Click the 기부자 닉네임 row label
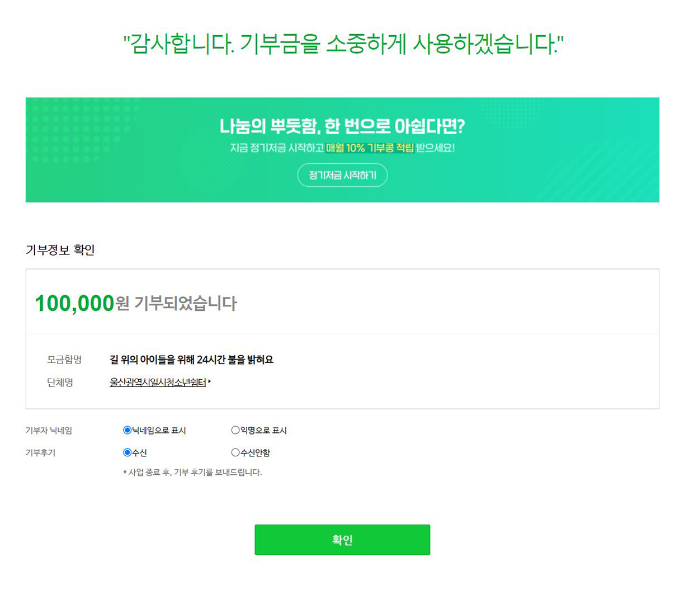Screen dimensions: 699x590 click(x=49, y=431)
